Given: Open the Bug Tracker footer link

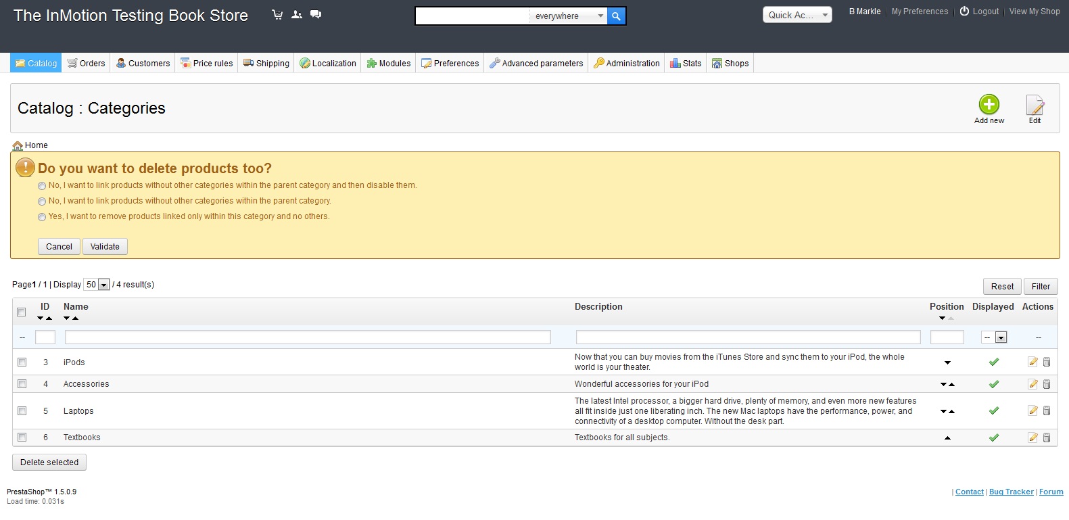Looking at the screenshot, I should coord(1011,492).
